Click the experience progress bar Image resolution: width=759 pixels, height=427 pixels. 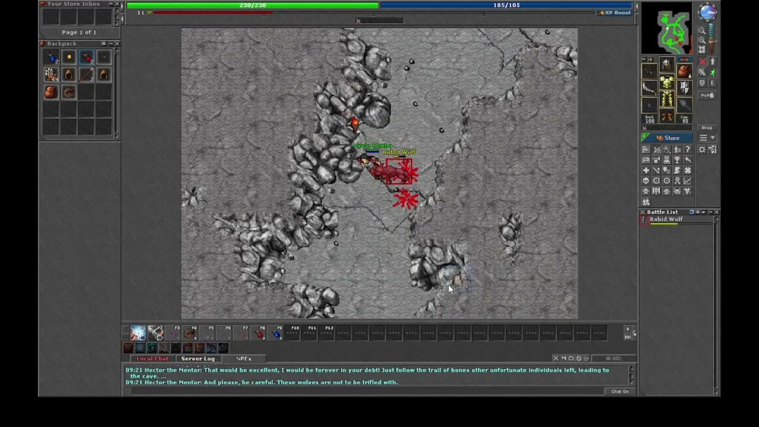(375, 12)
